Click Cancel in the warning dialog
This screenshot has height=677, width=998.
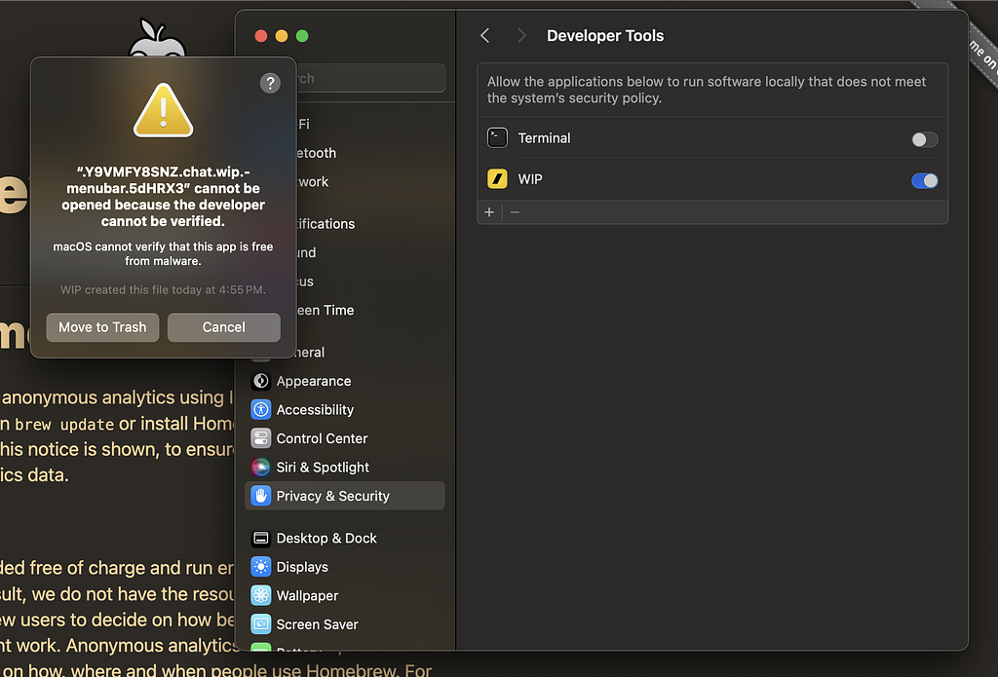click(x=223, y=327)
